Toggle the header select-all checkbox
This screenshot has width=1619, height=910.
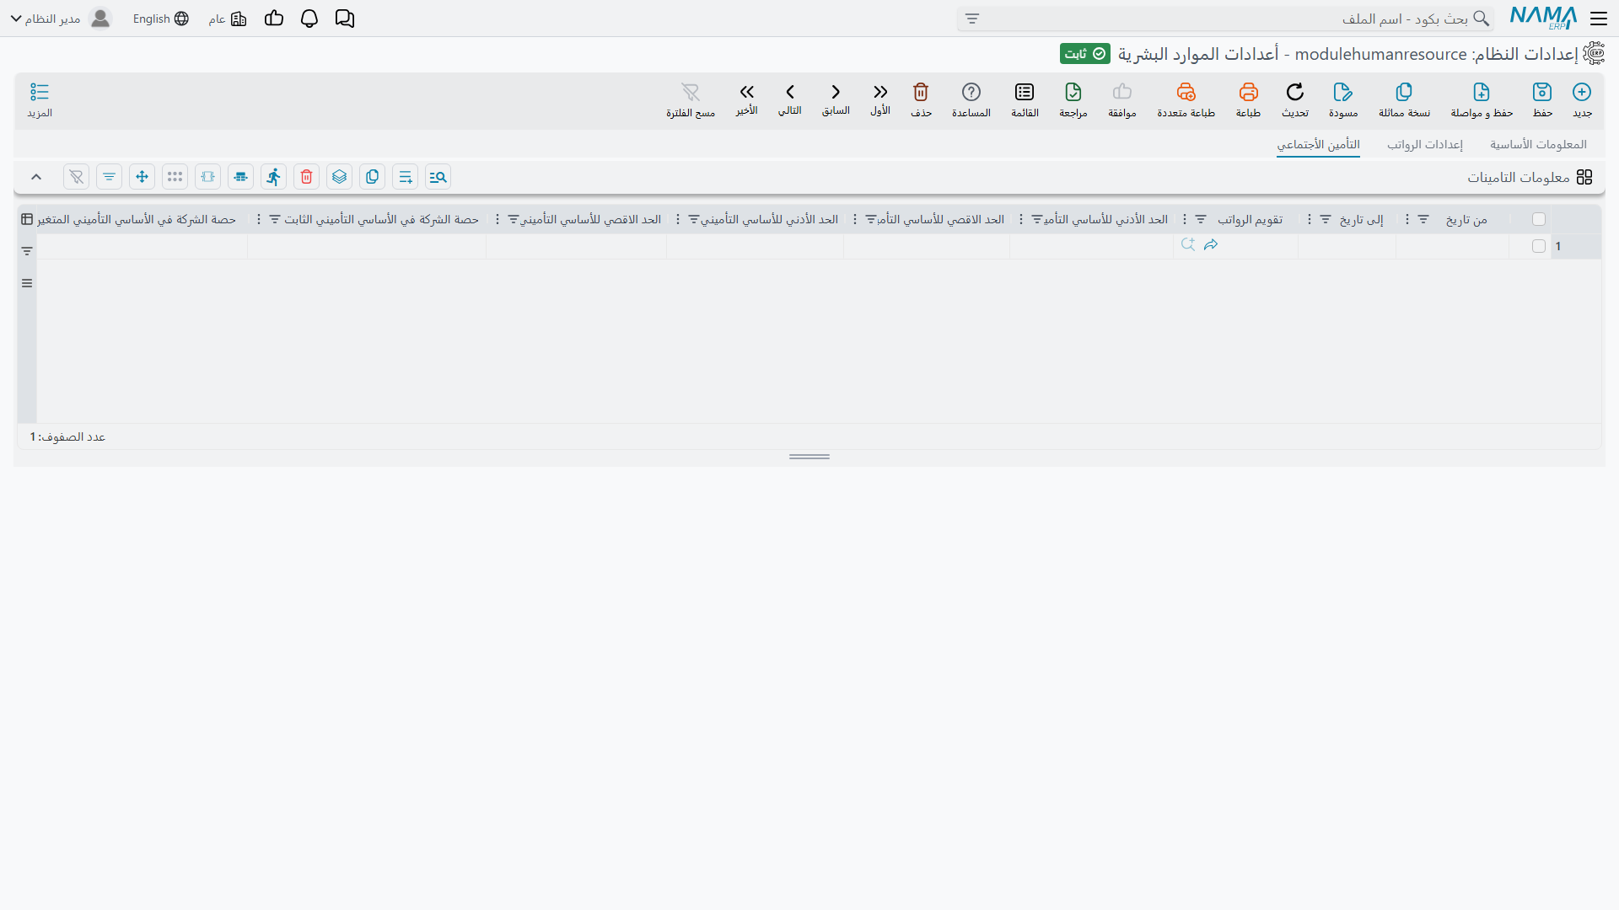1539,219
